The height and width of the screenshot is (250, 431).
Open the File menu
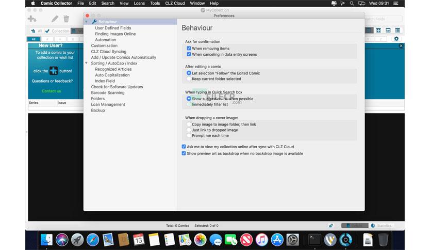pos(80,3)
